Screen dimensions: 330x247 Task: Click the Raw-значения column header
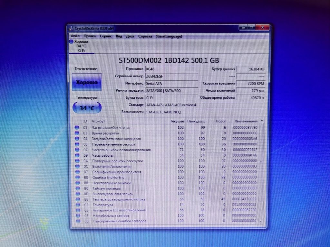click(x=246, y=121)
